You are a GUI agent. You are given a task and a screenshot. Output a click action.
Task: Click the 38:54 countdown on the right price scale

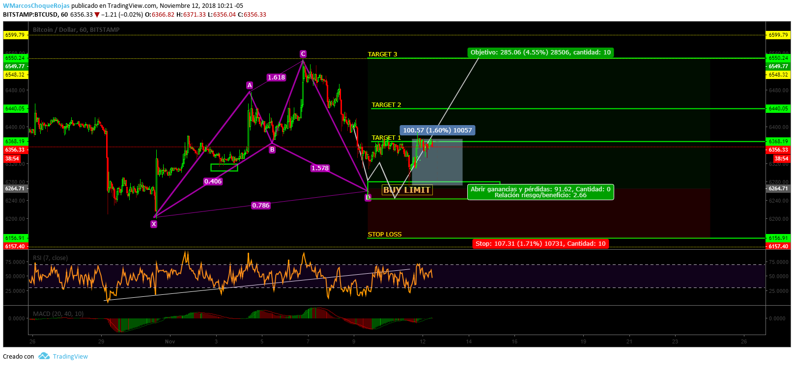[781, 158]
